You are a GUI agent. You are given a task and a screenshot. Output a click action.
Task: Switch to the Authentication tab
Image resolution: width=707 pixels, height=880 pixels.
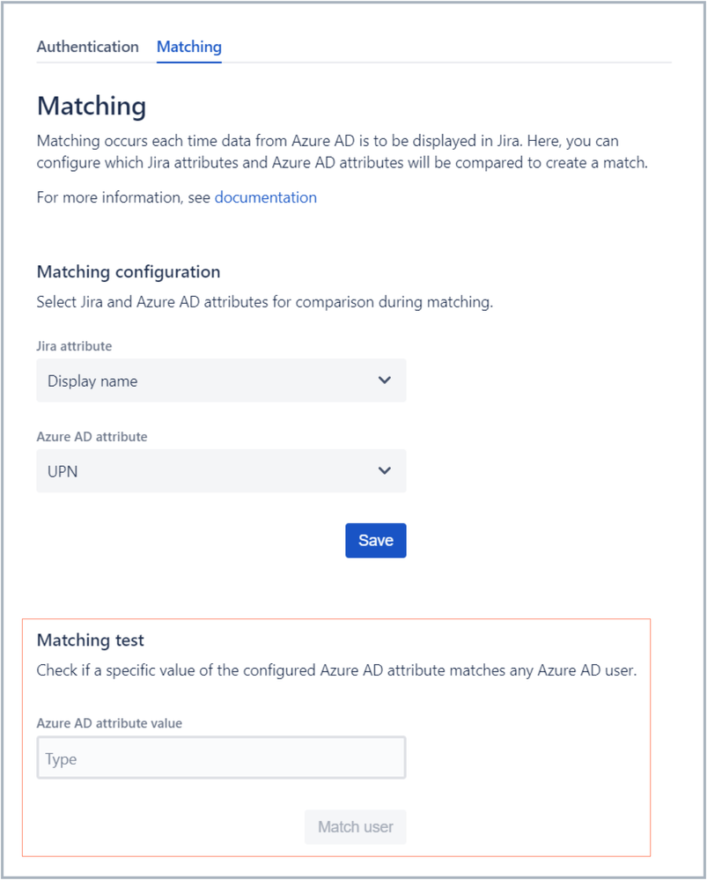tap(87, 47)
